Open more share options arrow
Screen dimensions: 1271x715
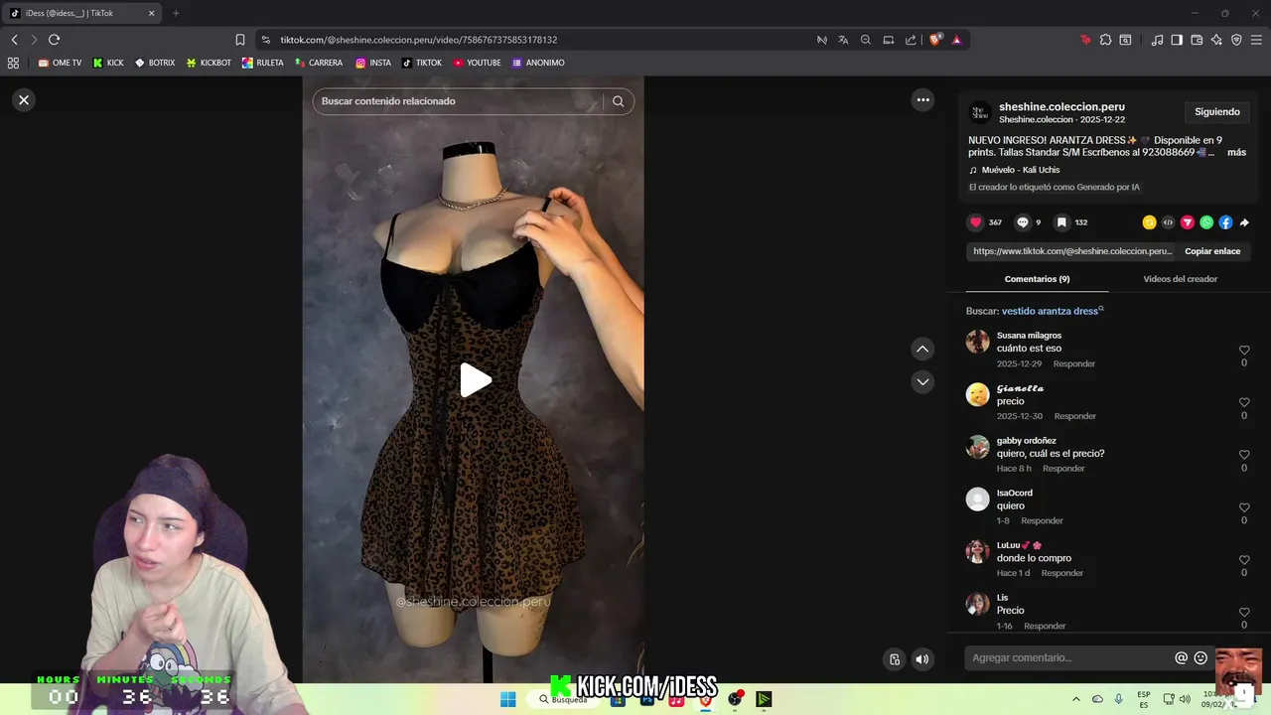1244,222
